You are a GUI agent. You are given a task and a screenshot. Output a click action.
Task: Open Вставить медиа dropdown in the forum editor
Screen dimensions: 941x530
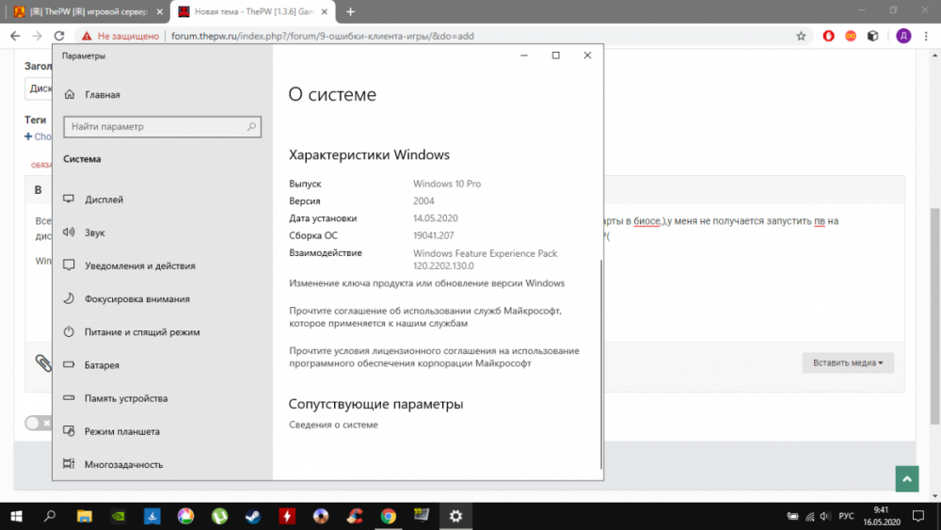click(x=848, y=362)
